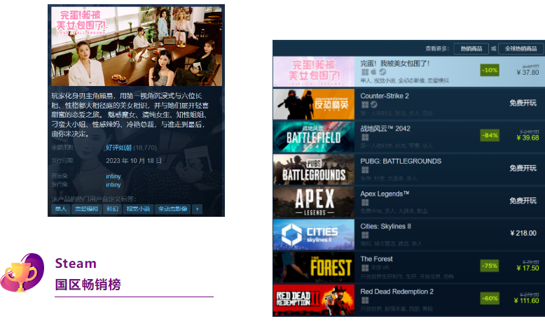This screenshot has width=545, height=328.
Task: Click the -60% discount badge
Action: point(490,299)
